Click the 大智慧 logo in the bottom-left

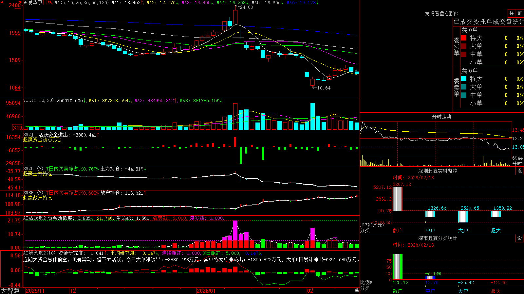[x=10, y=291]
